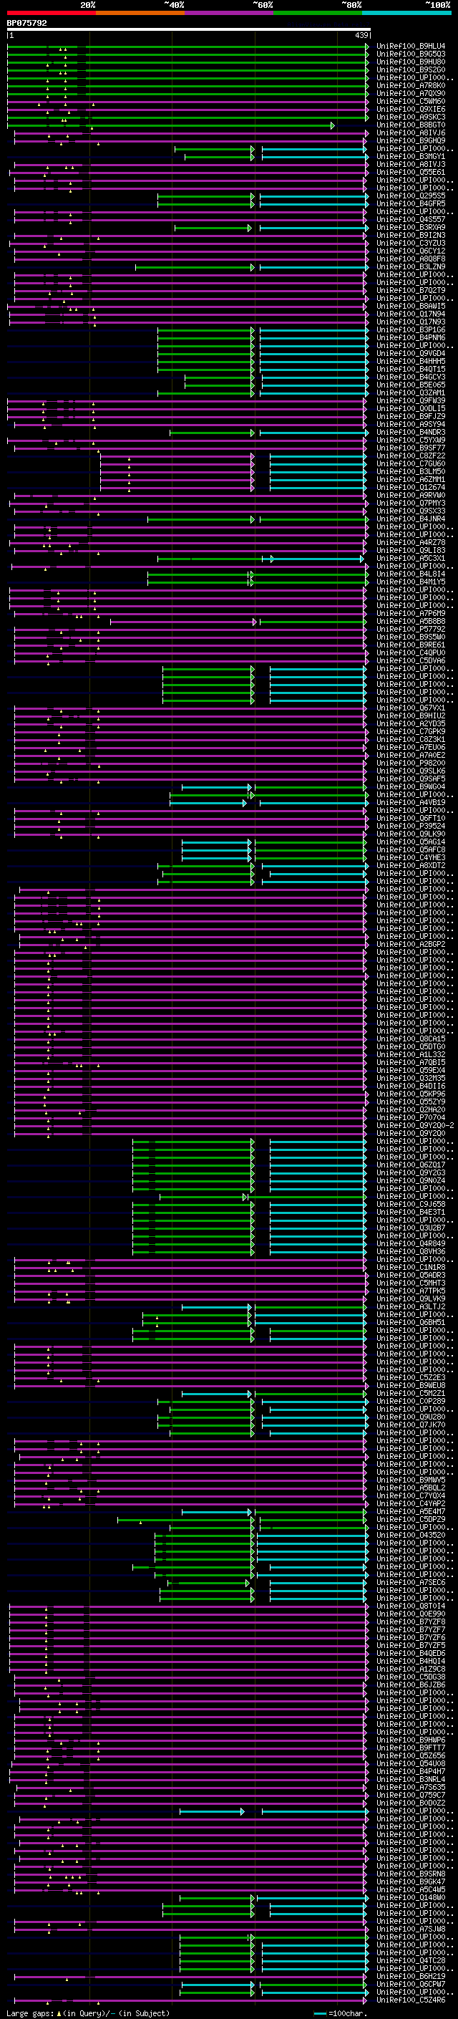The height and width of the screenshot is (2019, 458).
Task: Click the UniRef100_Q17N94 label
Action: point(410,314)
